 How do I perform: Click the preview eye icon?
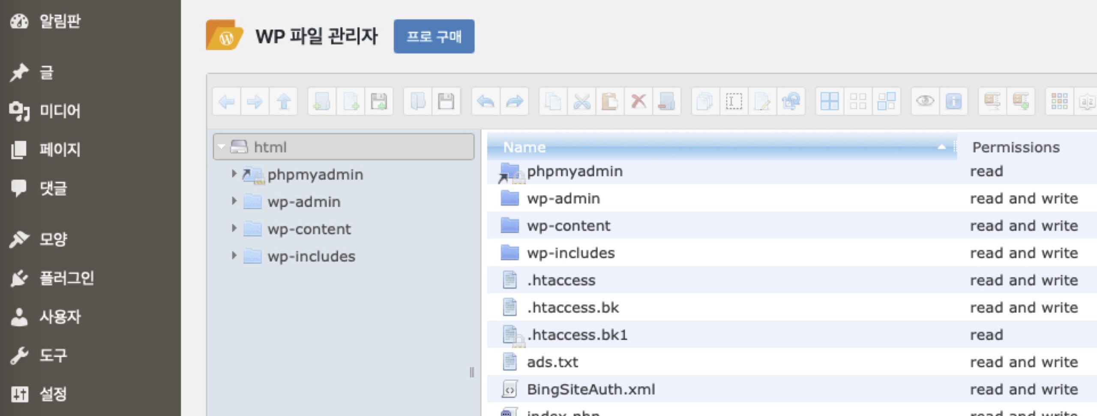(925, 102)
